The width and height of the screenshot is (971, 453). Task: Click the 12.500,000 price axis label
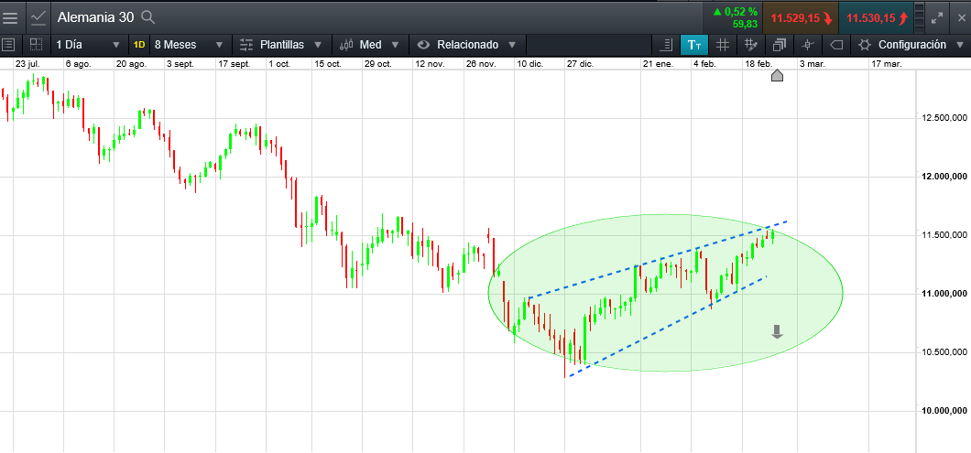[x=944, y=117]
